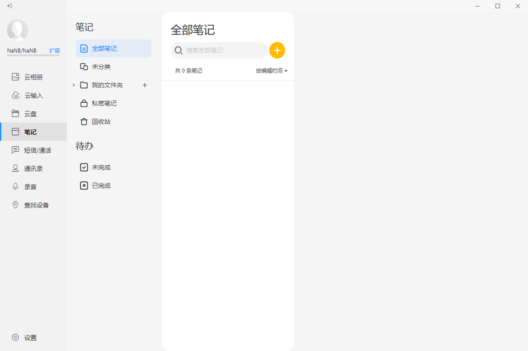Screen dimensions: 528x351
Task: Focus the 搜索全部笔记 search field
Action: 219,51
